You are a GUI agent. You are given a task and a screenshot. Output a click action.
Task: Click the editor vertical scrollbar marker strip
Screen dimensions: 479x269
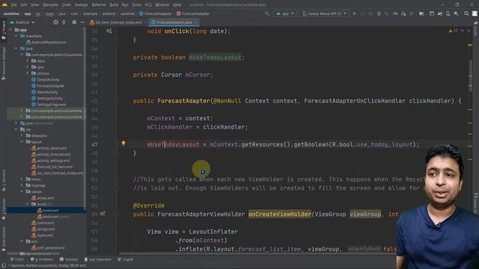click(470, 140)
